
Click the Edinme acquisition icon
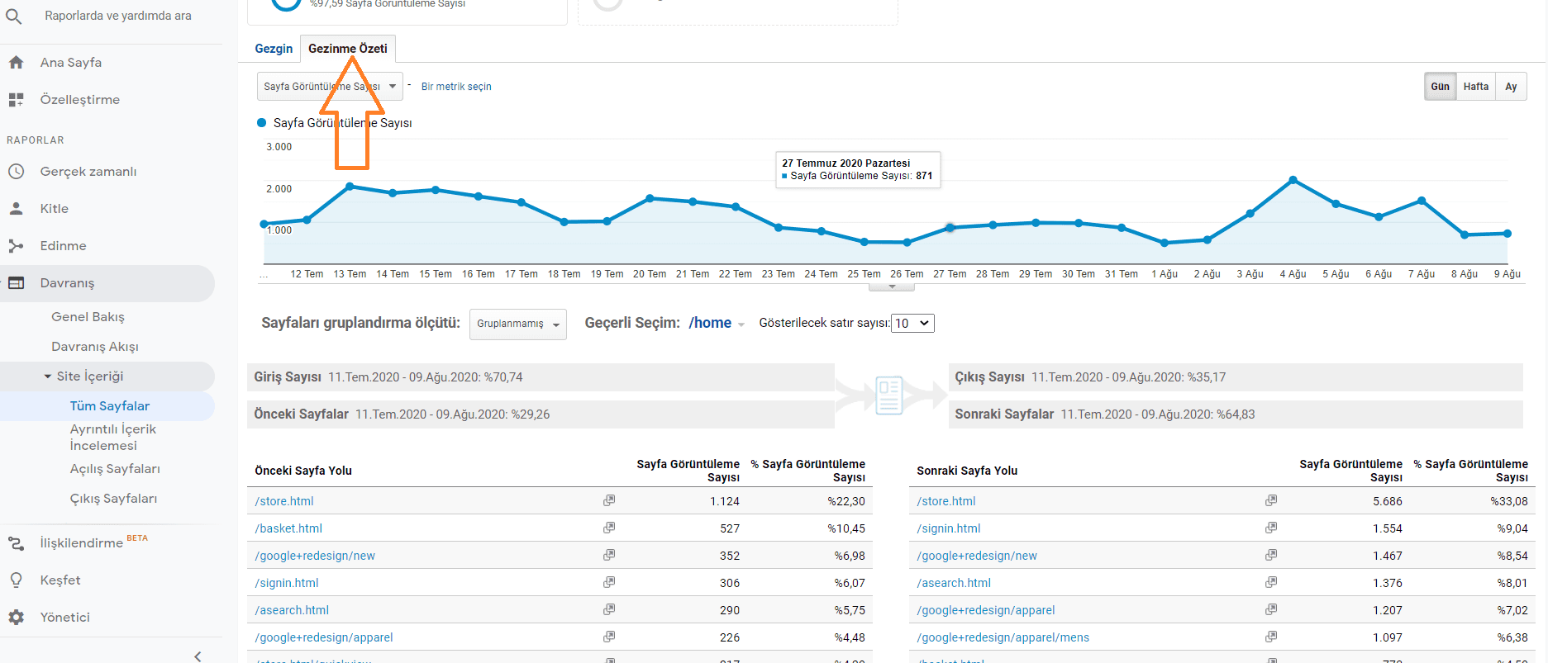point(16,246)
